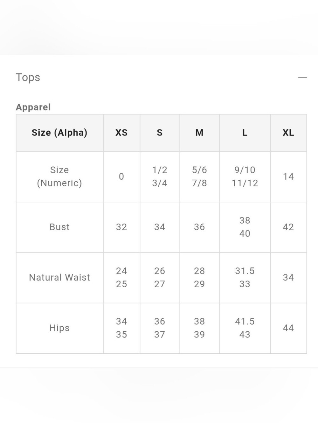Click the Hips row label
318x423 pixels.
coord(59,328)
